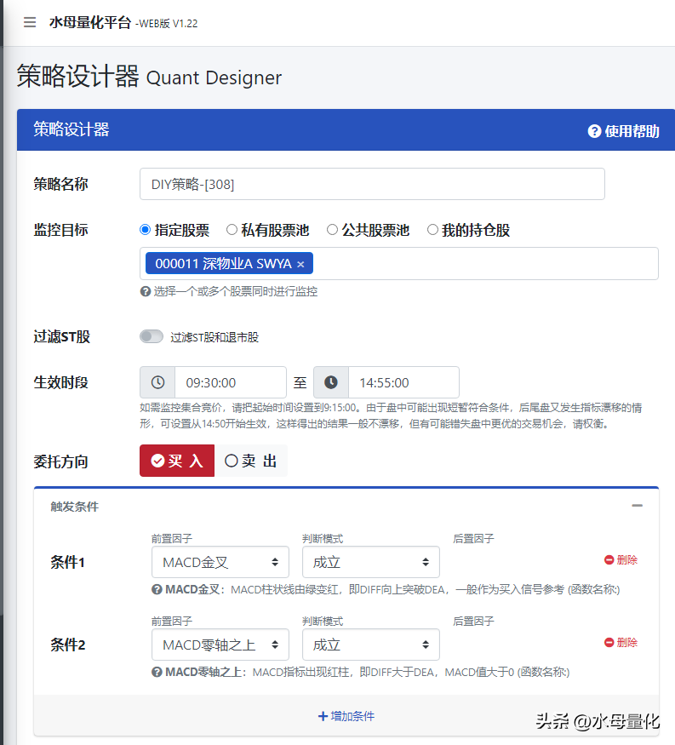Click the start time clock icon
This screenshot has width=675, height=745.
tap(157, 382)
